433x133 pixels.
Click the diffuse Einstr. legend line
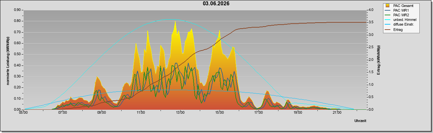[388, 24]
